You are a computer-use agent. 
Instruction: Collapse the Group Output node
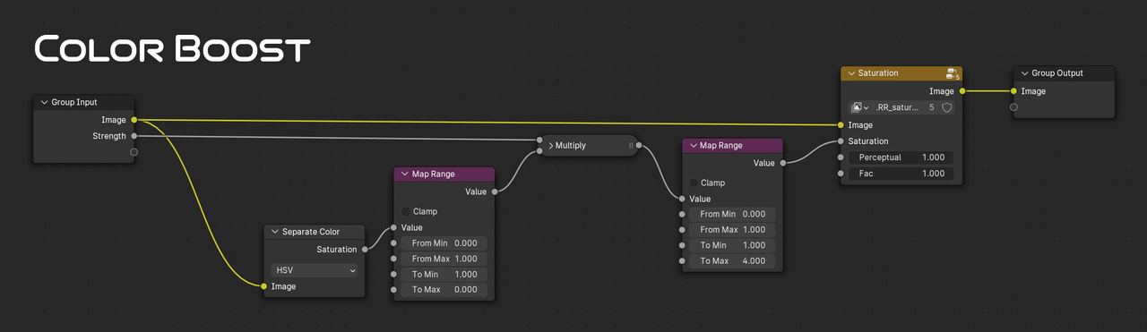[x=1024, y=73]
